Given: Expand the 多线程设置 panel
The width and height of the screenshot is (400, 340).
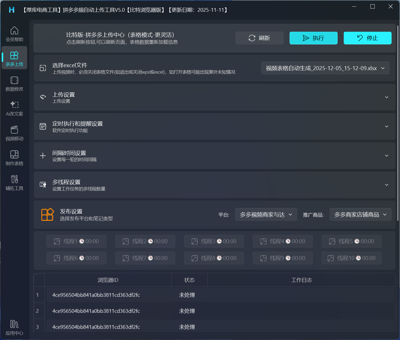Looking at the screenshot, I should pos(386,185).
